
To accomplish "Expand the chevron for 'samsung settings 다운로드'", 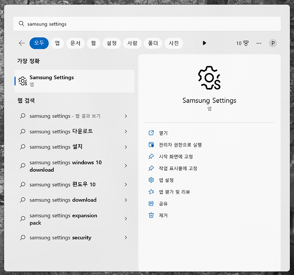I will (126, 131).
